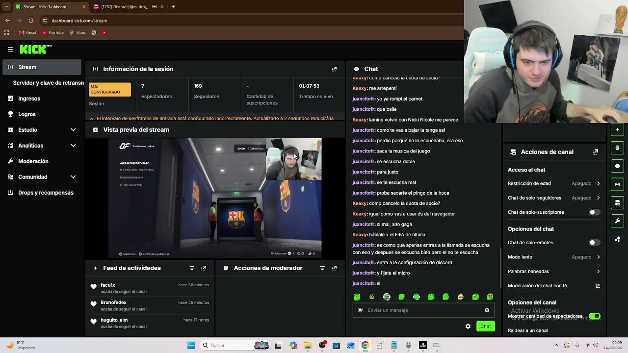Pop out the Información de la sesión panel
628x353 pixels.
coord(334,69)
